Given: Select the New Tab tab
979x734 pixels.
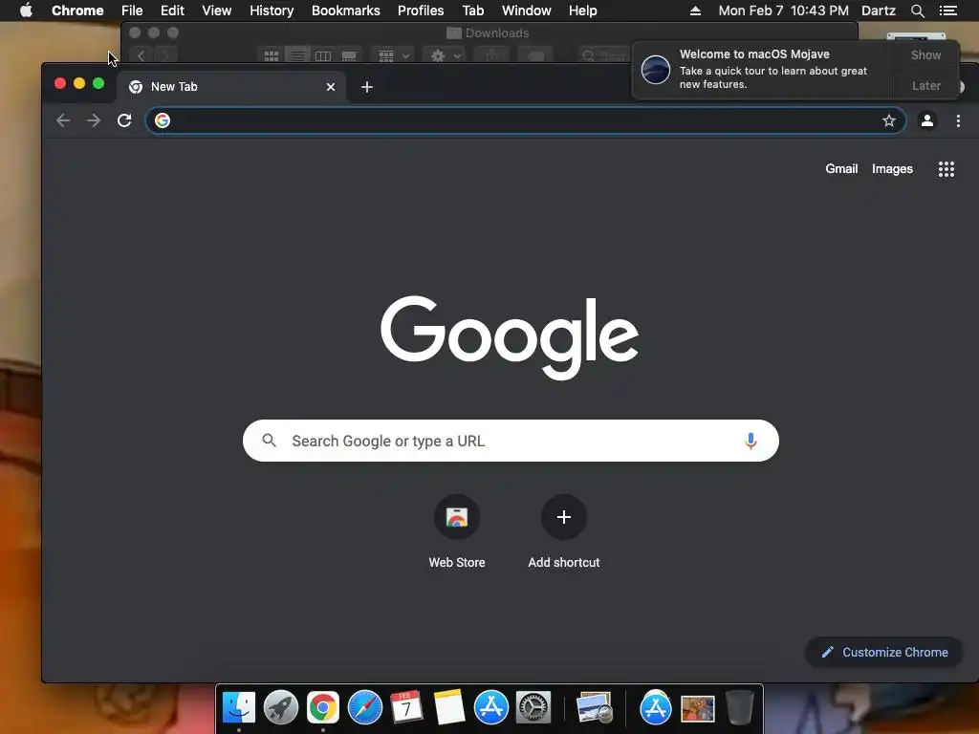Looking at the screenshot, I should point(231,87).
